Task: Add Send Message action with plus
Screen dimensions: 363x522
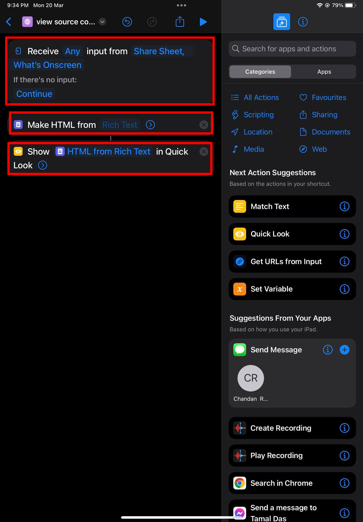Action: coord(344,350)
